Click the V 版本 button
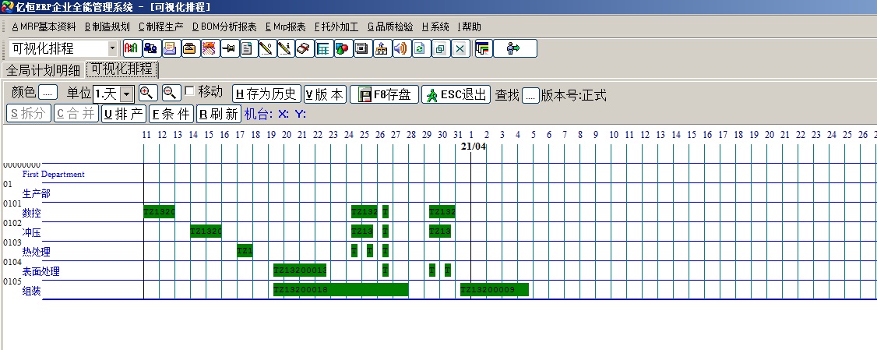 click(x=325, y=94)
